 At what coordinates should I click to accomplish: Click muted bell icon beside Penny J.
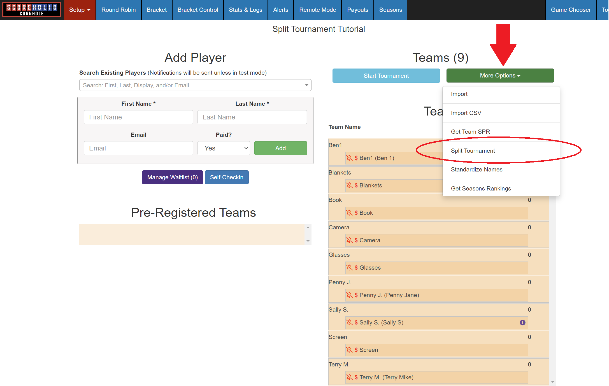[x=349, y=295]
